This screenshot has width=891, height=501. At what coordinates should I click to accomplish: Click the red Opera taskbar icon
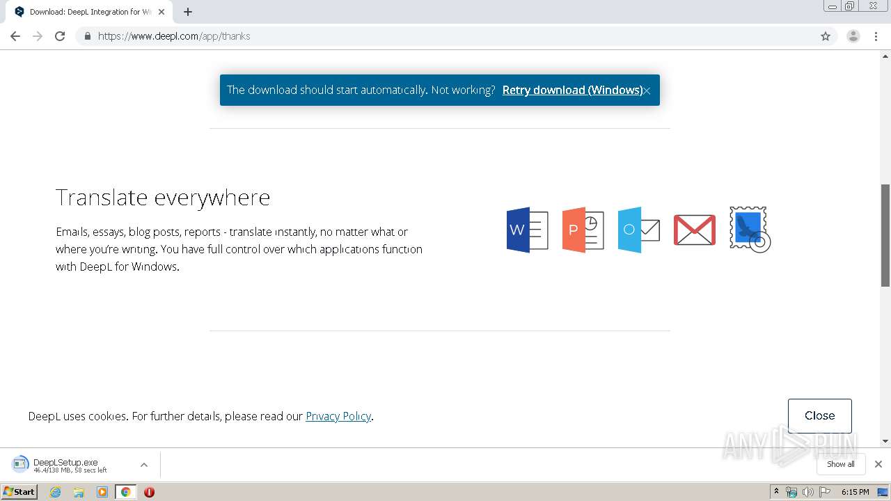click(x=149, y=492)
